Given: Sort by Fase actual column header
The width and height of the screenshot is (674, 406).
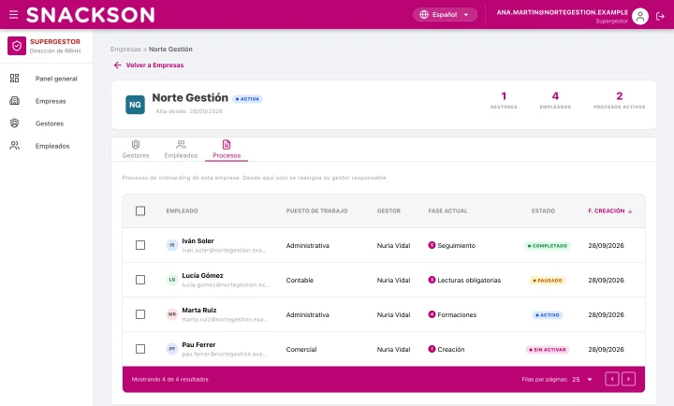Looking at the screenshot, I should [x=447, y=210].
